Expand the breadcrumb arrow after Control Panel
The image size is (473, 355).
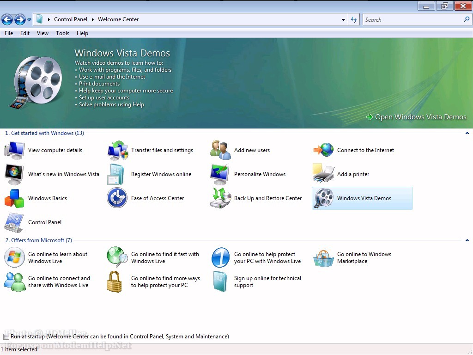pos(92,19)
